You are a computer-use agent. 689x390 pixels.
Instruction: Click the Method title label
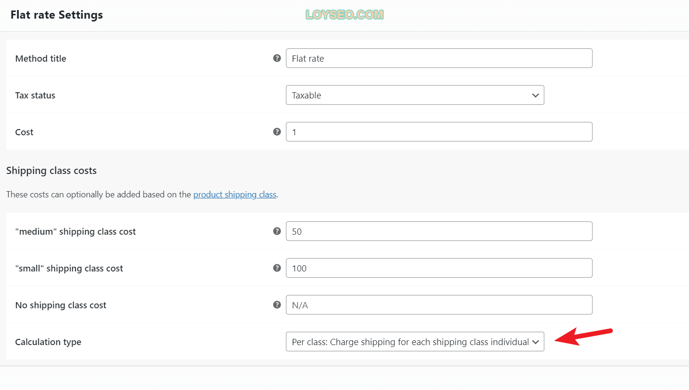[41, 58]
